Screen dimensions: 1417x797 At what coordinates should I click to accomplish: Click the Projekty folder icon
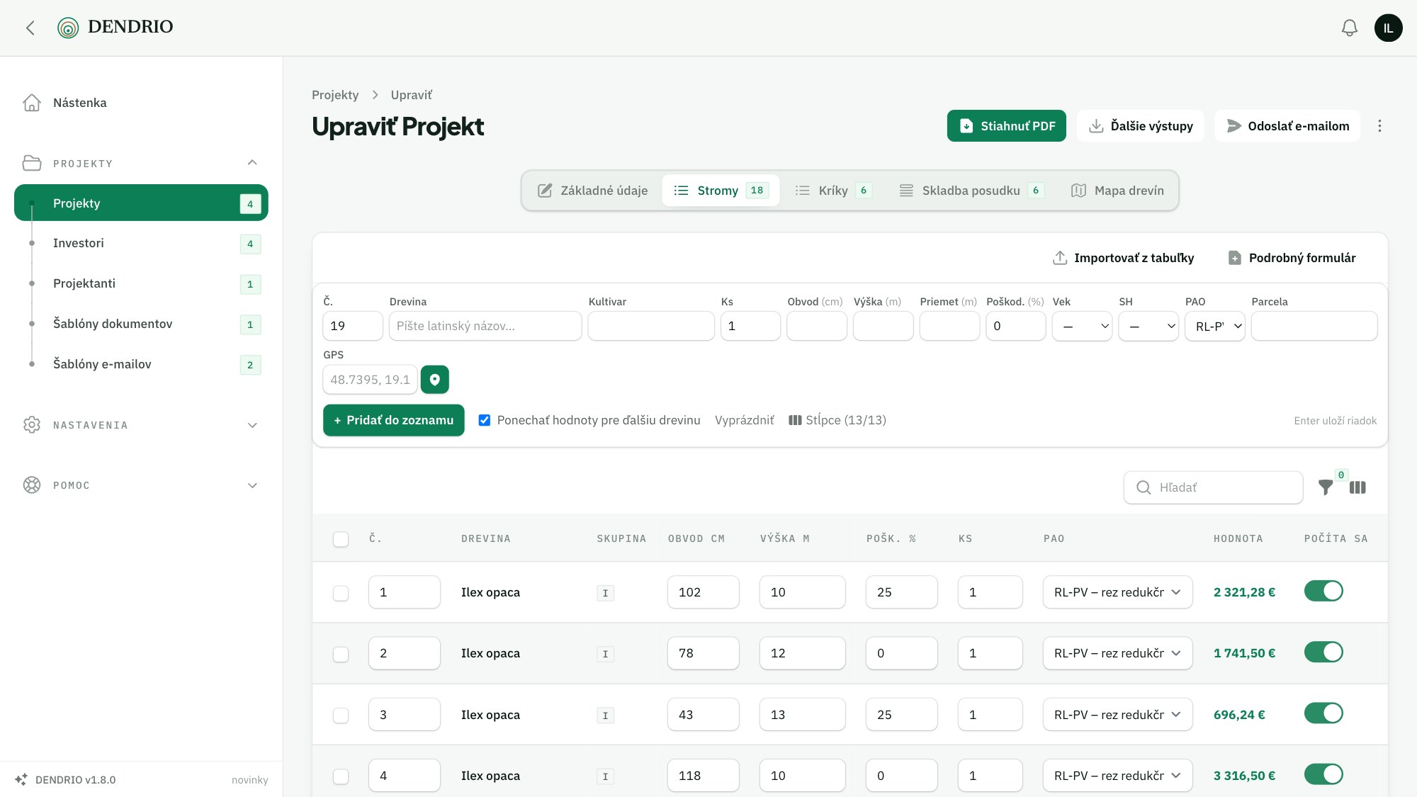tap(32, 163)
